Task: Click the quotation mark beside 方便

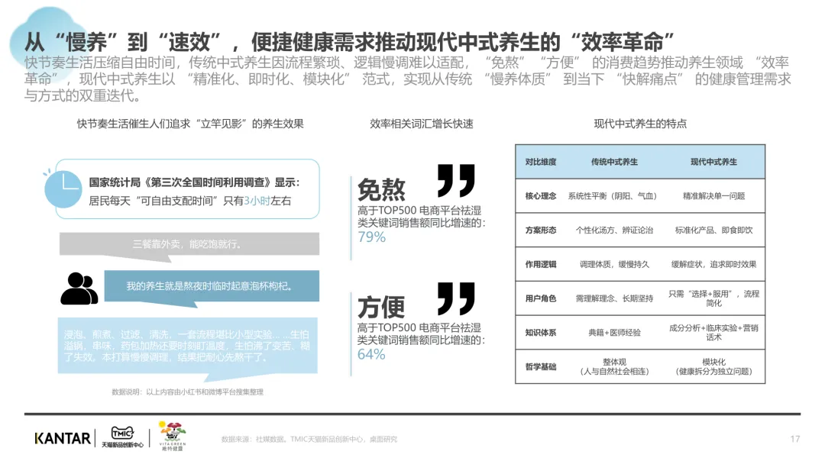Action: point(456,298)
